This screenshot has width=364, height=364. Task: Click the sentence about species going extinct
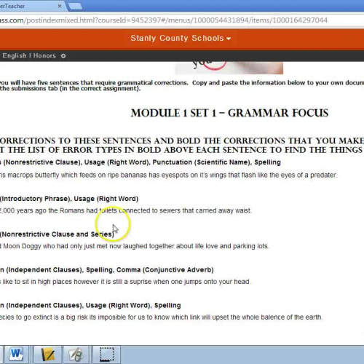[161, 317]
